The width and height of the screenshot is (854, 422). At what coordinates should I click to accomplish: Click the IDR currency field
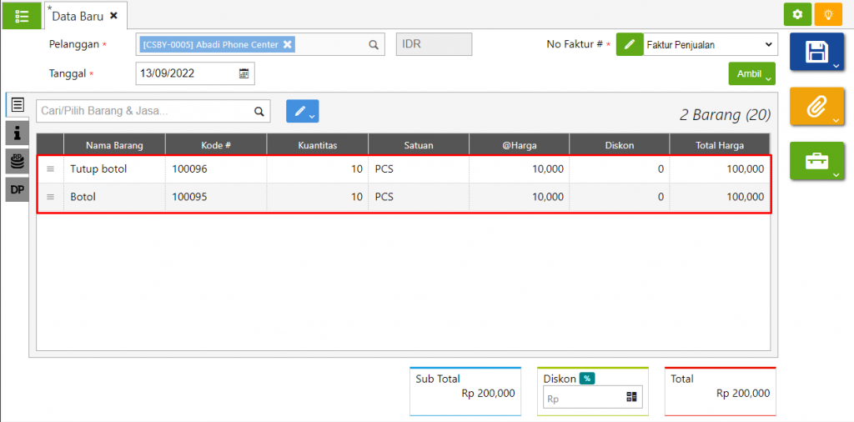(434, 44)
